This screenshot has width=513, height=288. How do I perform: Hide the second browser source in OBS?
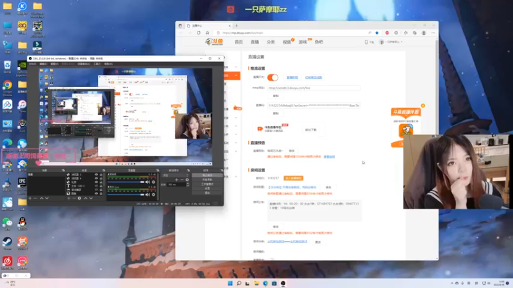pos(96,179)
